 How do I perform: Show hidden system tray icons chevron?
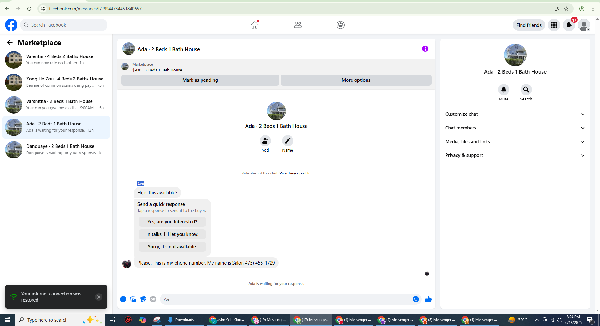pos(537,320)
